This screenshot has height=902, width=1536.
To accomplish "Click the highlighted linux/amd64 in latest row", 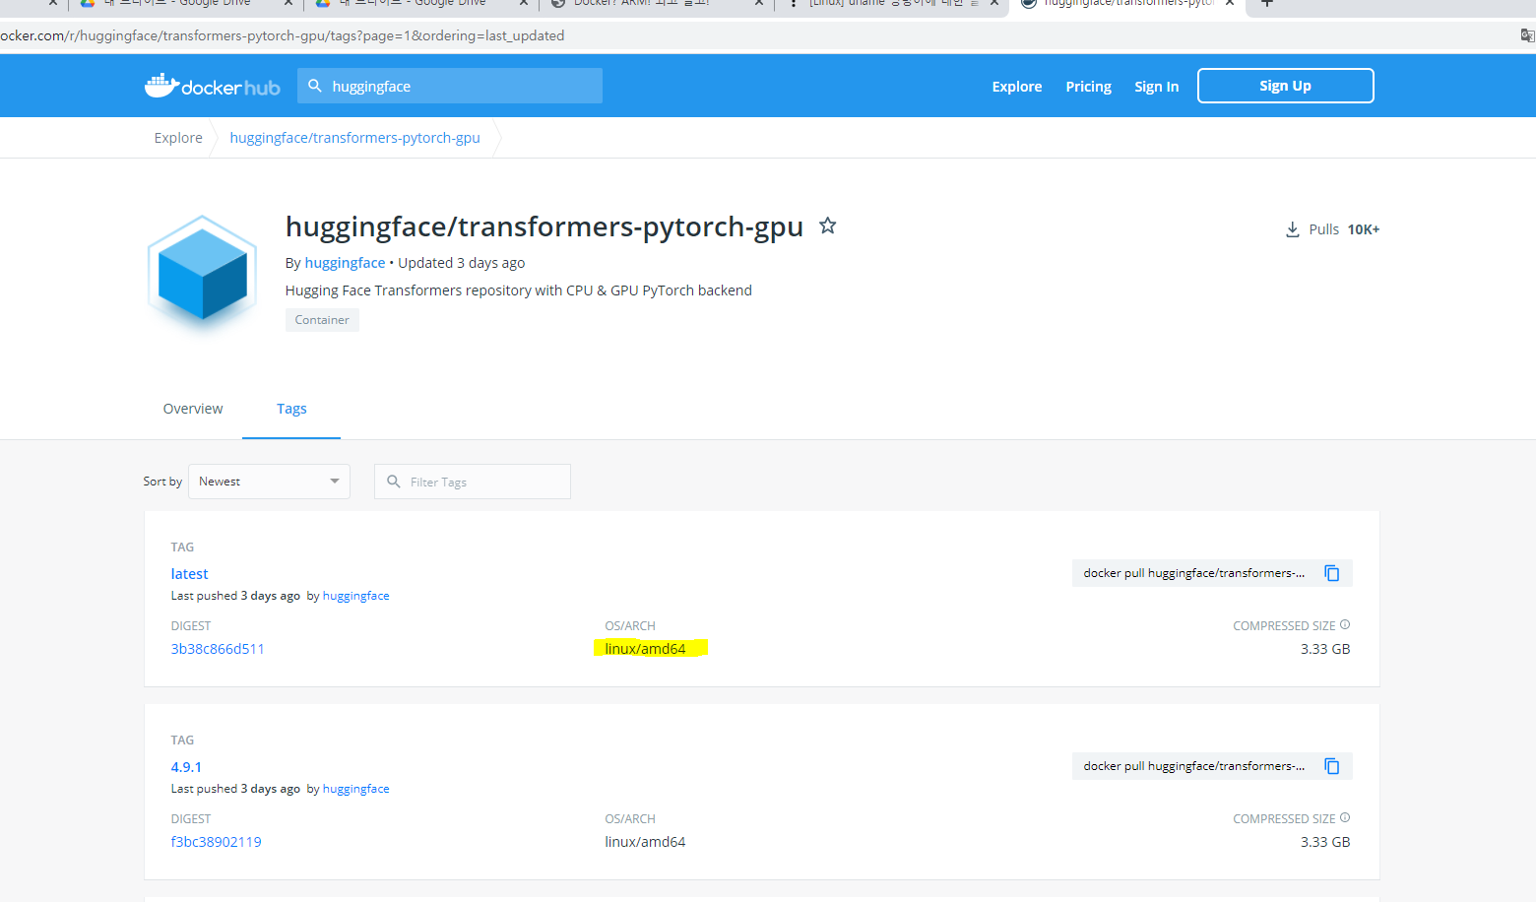I will (x=645, y=649).
